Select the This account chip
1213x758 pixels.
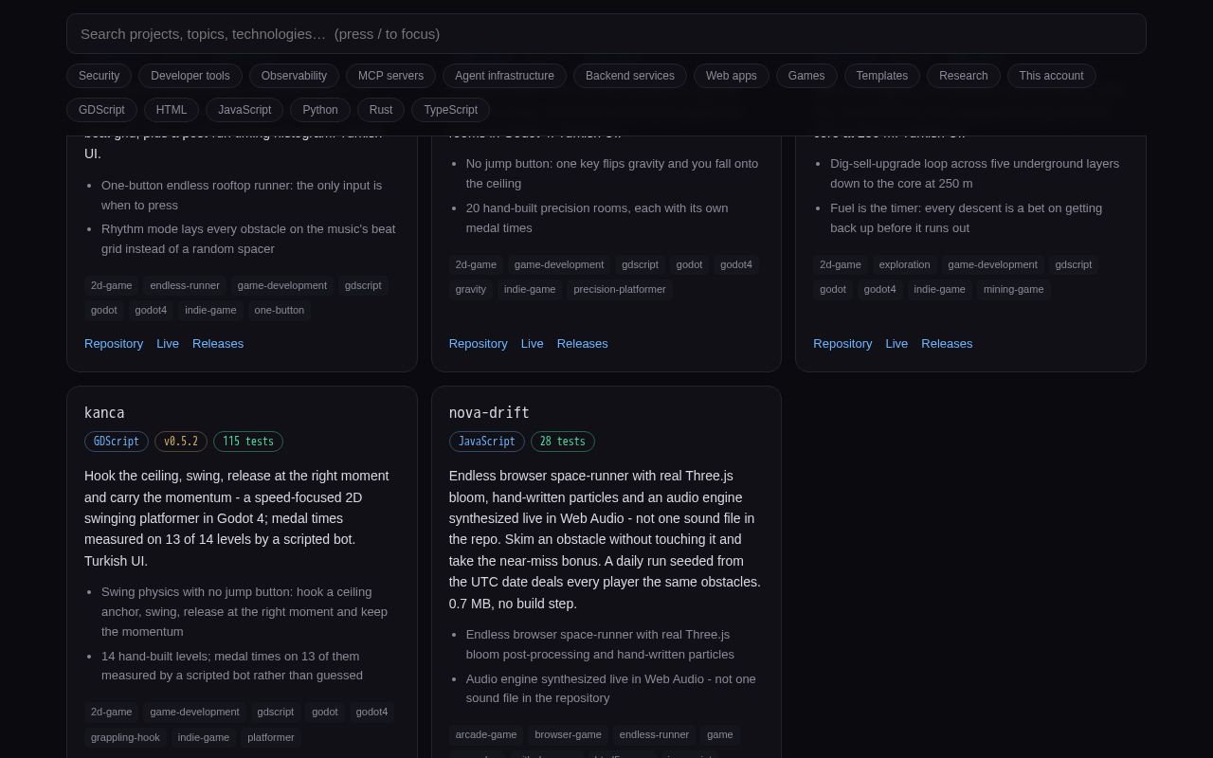point(1051,76)
